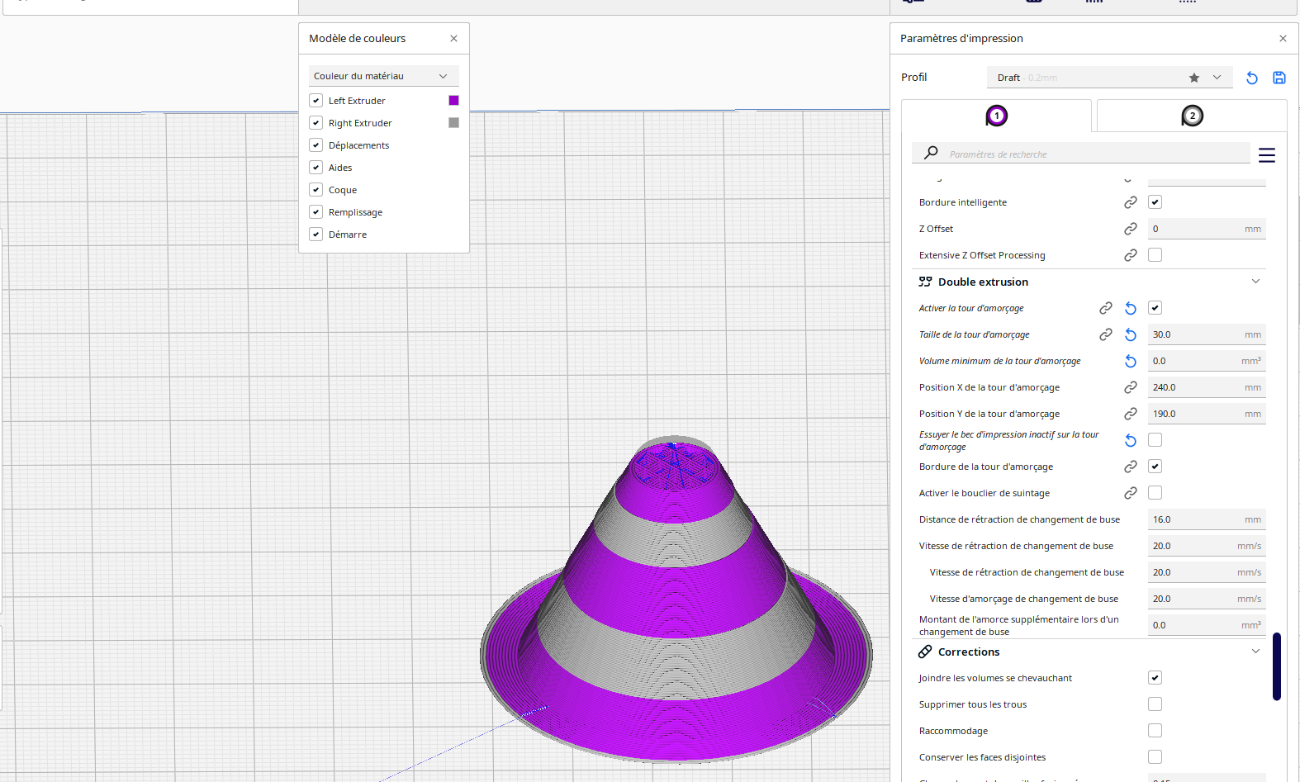1300x782 pixels.
Task: Collapse the Corrections section
Action: coord(1255,652)
